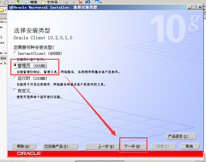Open forward history dropdown arrow in Explorer
This screenshot has width=206, height=162.
pos(12,2)
